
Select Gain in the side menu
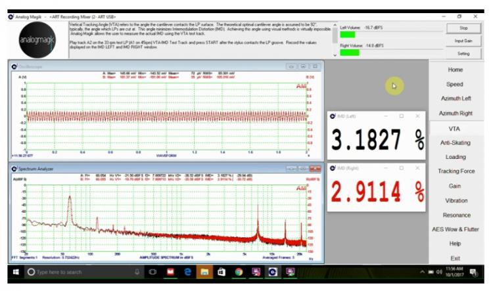455,186
